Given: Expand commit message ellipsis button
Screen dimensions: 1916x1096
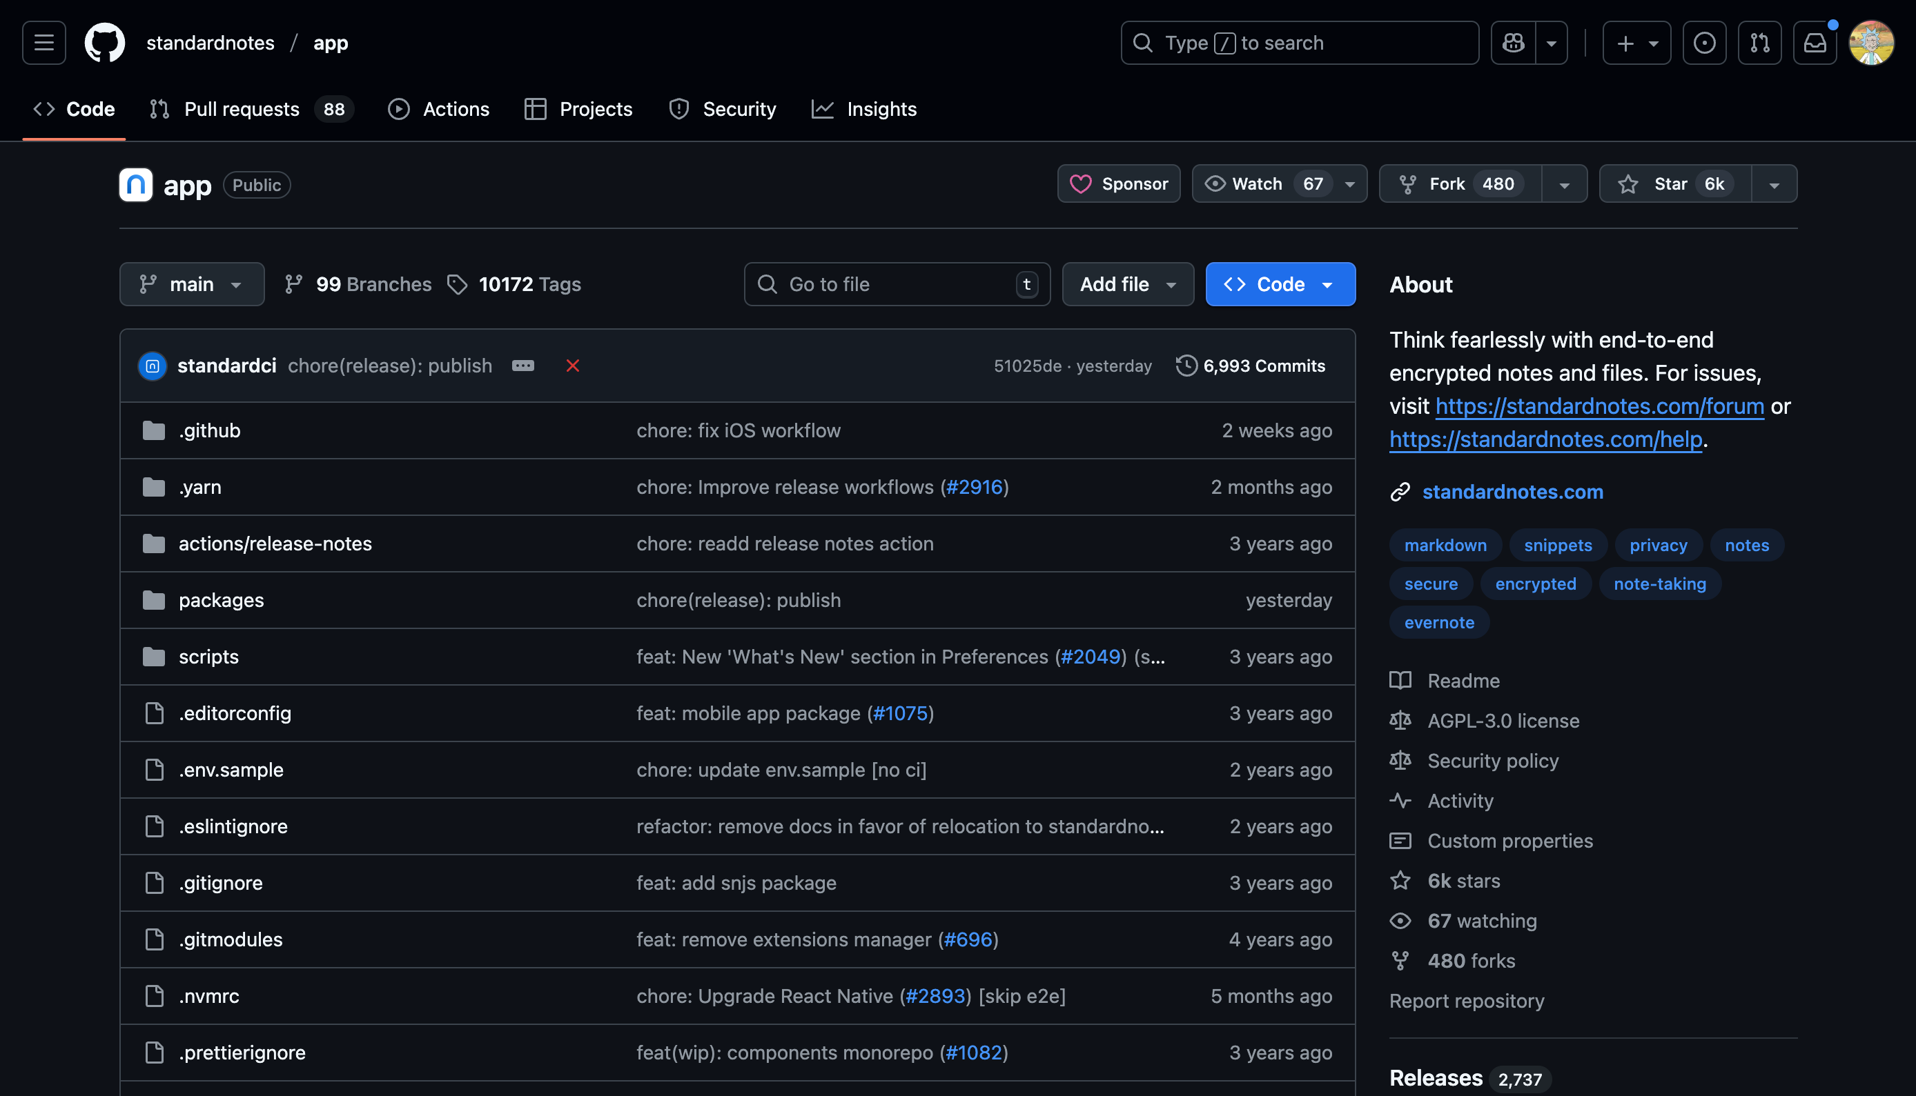Looking at the screenshot, I should point(522,366).
